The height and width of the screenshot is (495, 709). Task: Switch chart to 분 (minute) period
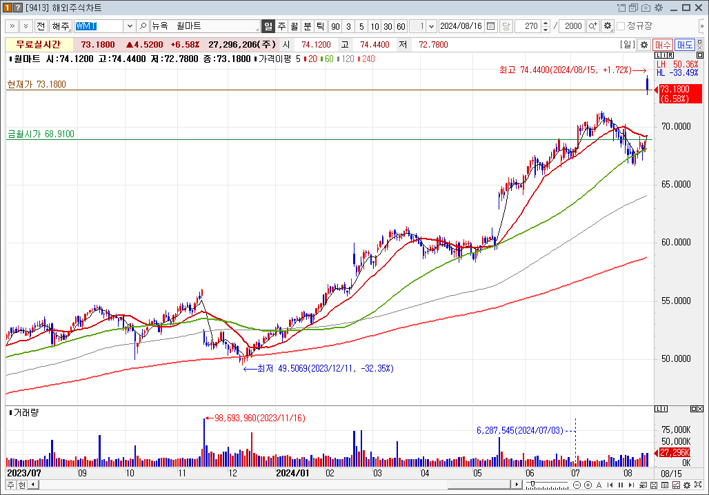308,26
